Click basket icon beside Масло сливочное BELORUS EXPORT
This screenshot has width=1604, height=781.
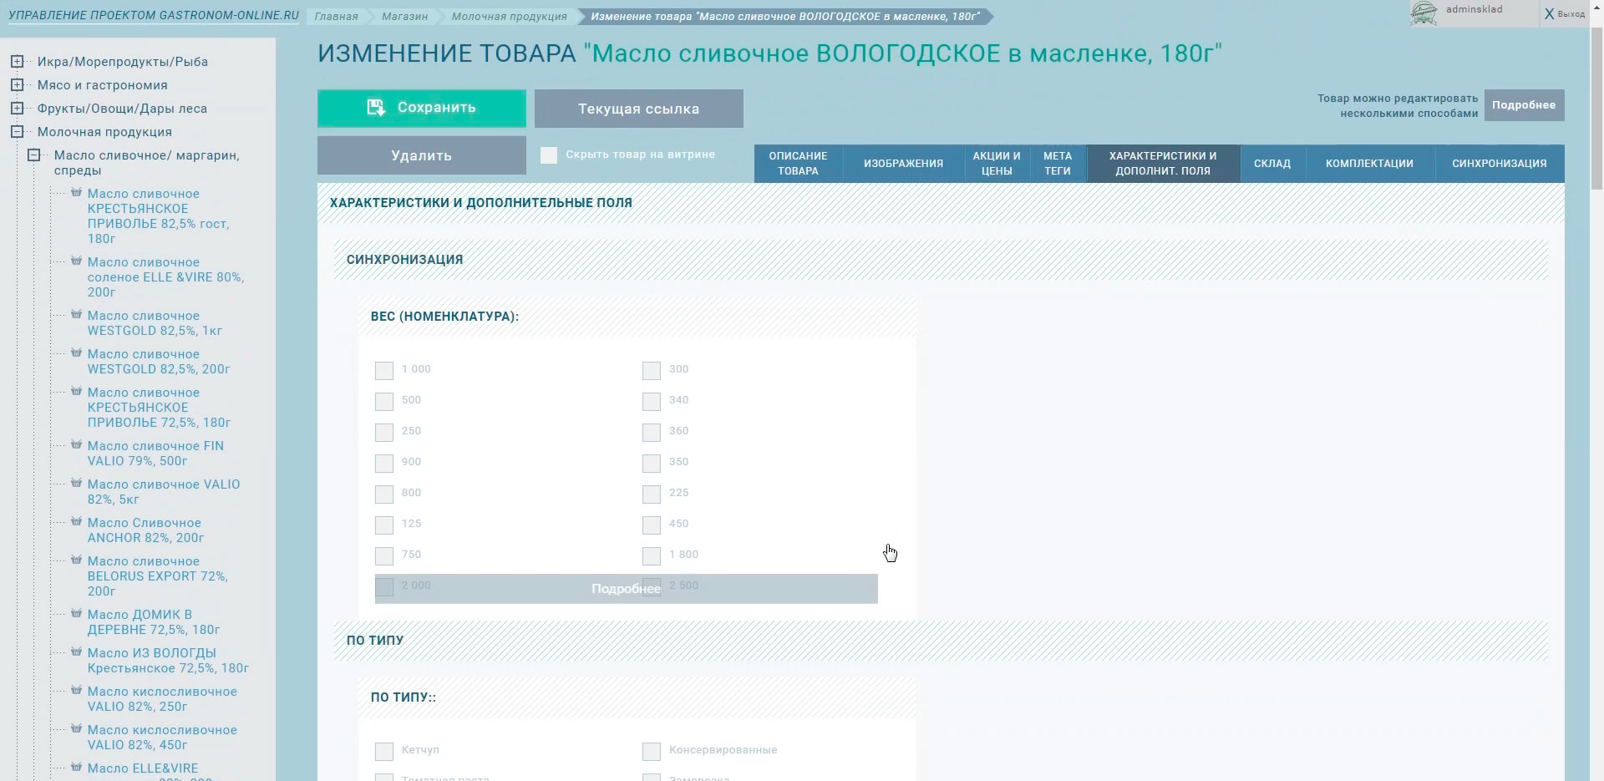76,560
